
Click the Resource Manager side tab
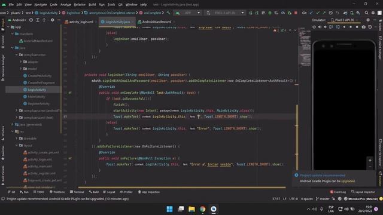(x=2, y=67)
